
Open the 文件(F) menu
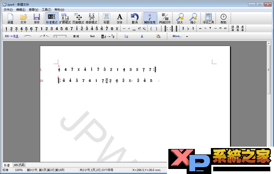pyautogui.click(x=8, y=10)
